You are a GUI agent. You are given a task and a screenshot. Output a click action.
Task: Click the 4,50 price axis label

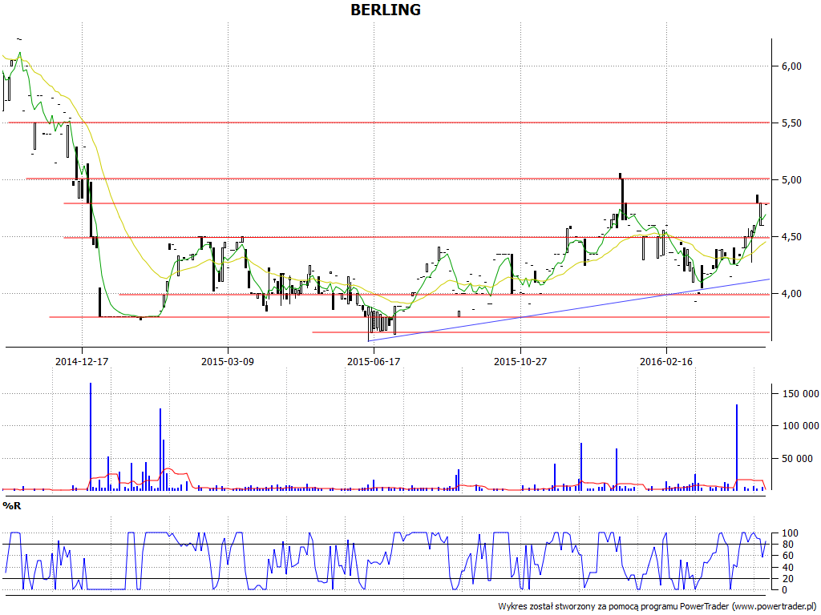(791, 237)
